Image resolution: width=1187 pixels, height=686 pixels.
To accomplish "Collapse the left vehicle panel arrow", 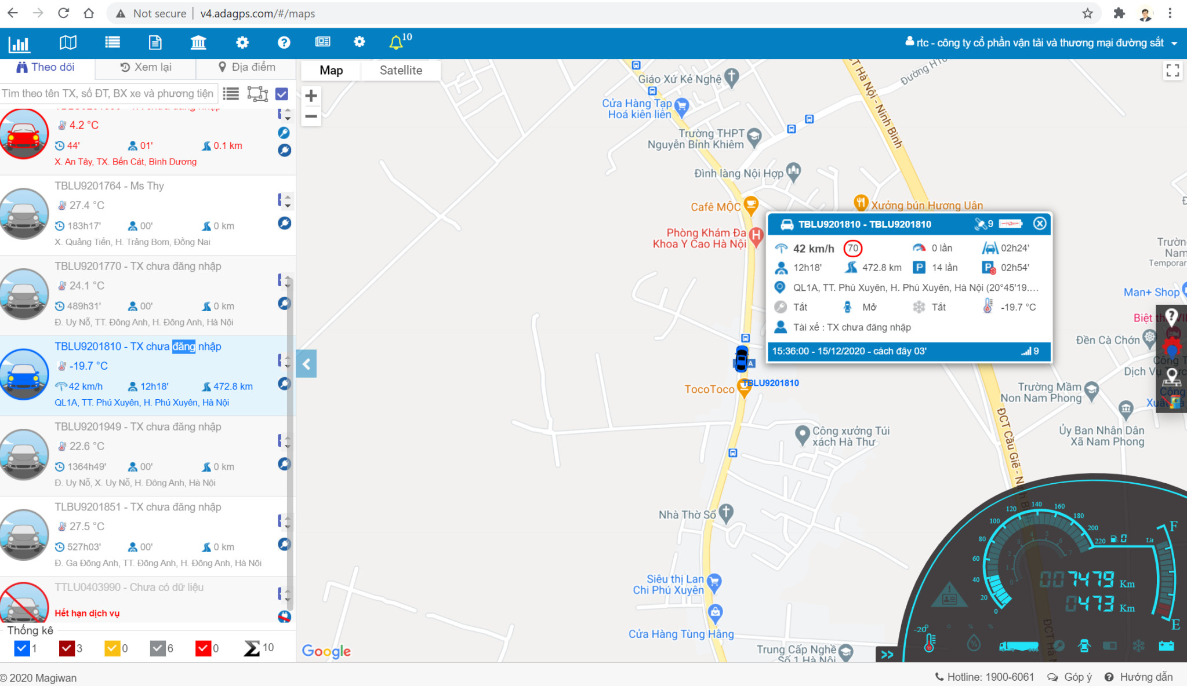I will pyautogui.click(x=306, y=364).
